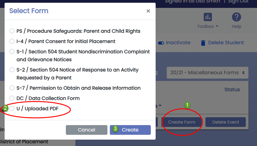This screenshot has height=146, width=257.
Task: Choose S-2 Notice of Response radio button
Action: point(12,70)
